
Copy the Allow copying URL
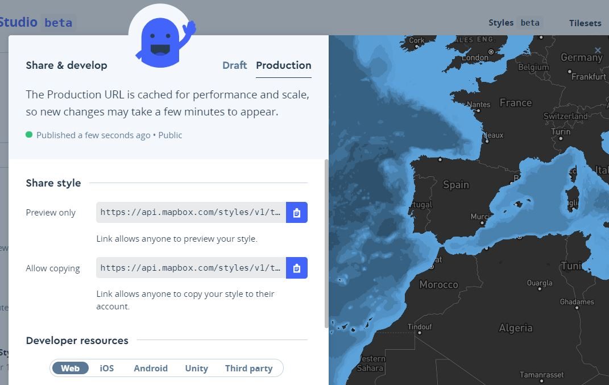coord(296,268)
